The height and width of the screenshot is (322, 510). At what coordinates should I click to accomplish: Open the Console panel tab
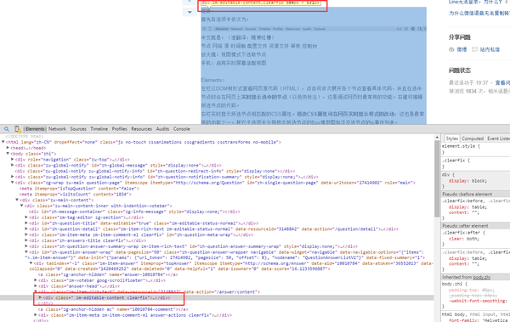pyautogui.click(x=182, y=129)
